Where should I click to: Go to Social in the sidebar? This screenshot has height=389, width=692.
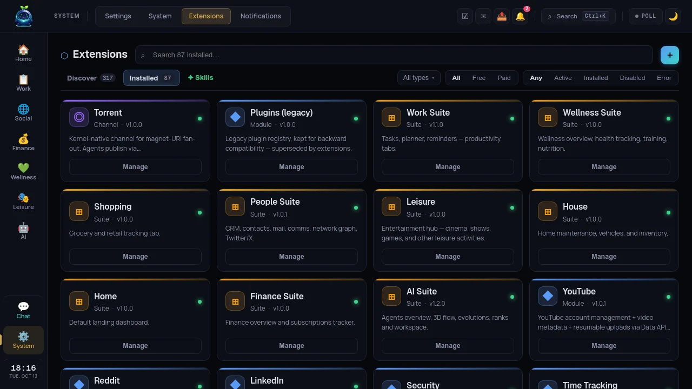click(x=23, y=112)
